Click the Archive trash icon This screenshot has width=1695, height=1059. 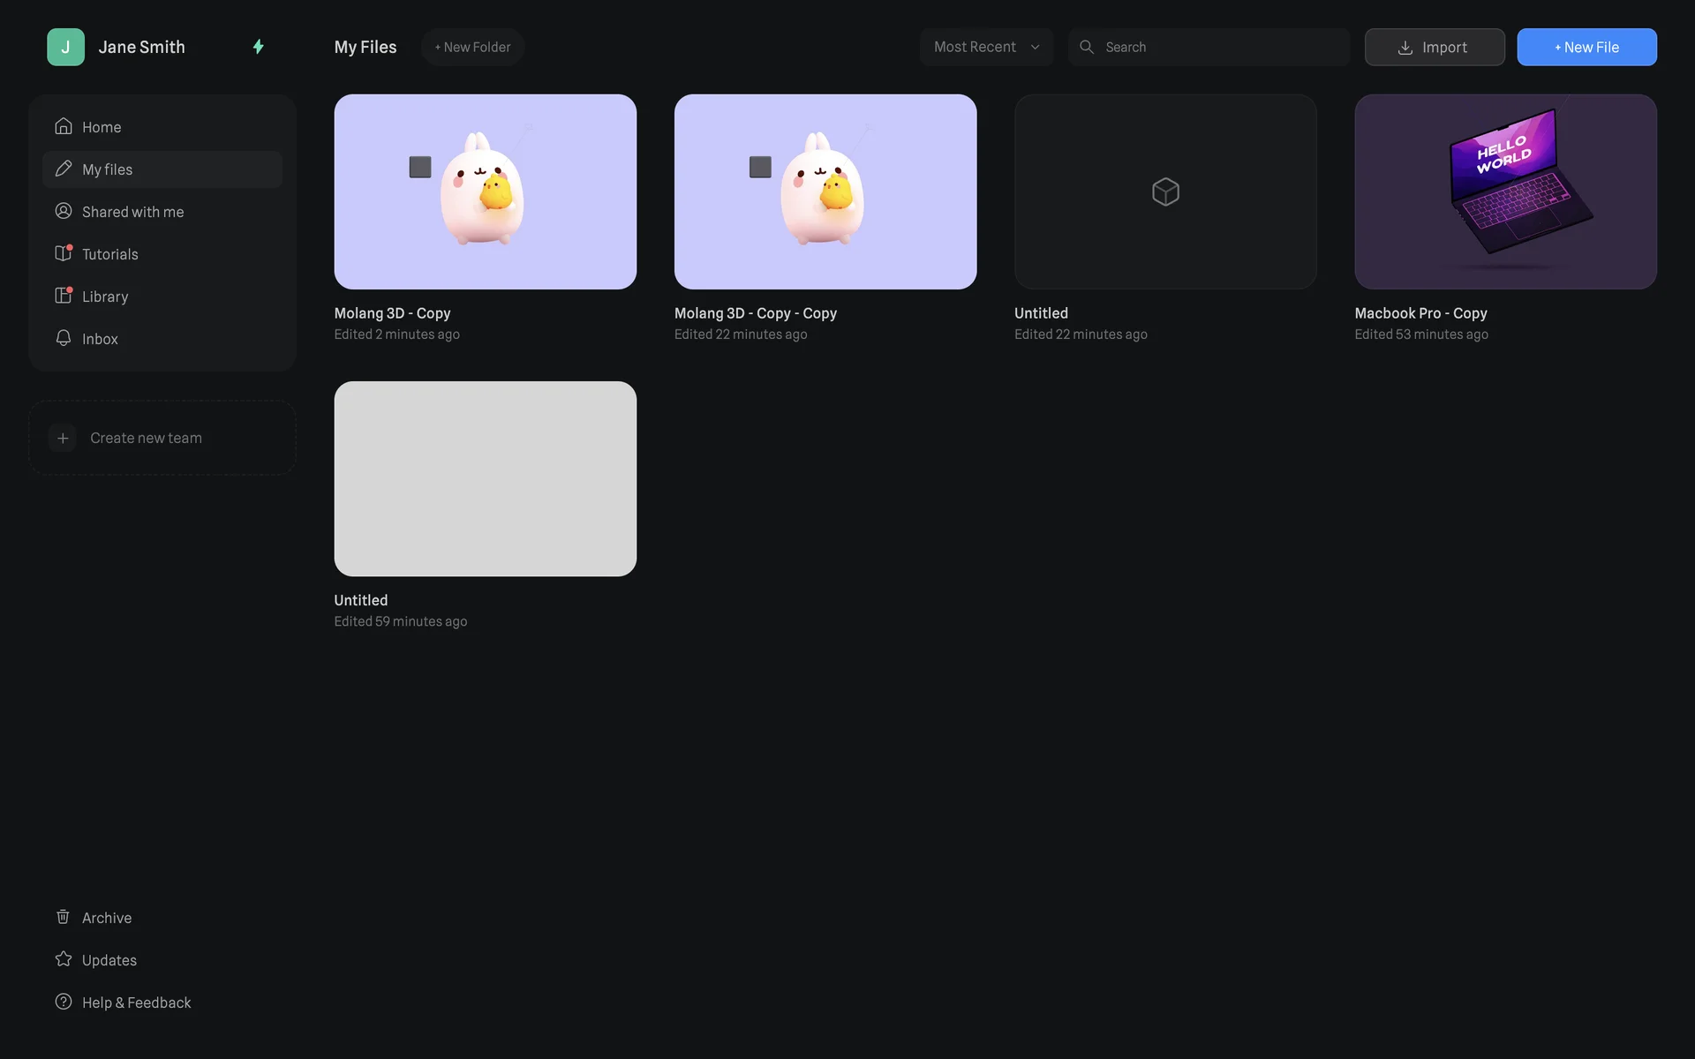64,917
